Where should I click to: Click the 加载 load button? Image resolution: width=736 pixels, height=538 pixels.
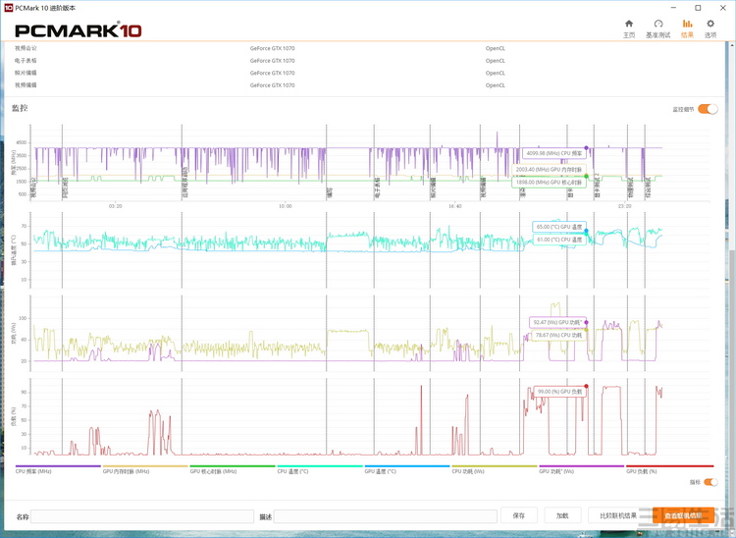562,515
